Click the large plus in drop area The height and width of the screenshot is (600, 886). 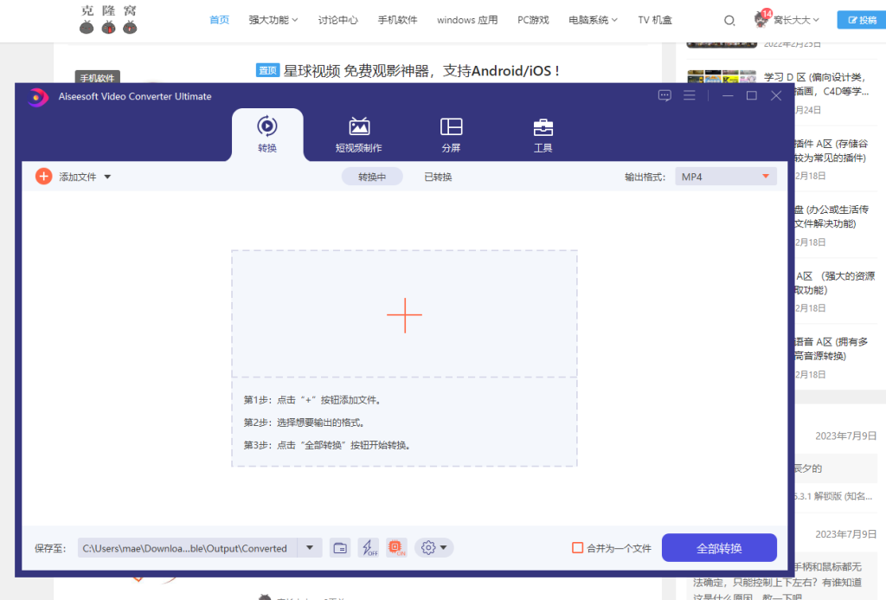405,315
